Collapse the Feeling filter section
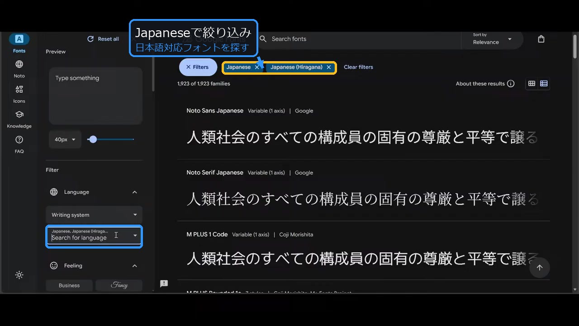 pyautogui.click(x=134, y=266)
